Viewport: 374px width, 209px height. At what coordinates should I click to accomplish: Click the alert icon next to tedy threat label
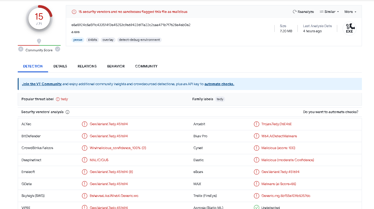coord(58,99)
